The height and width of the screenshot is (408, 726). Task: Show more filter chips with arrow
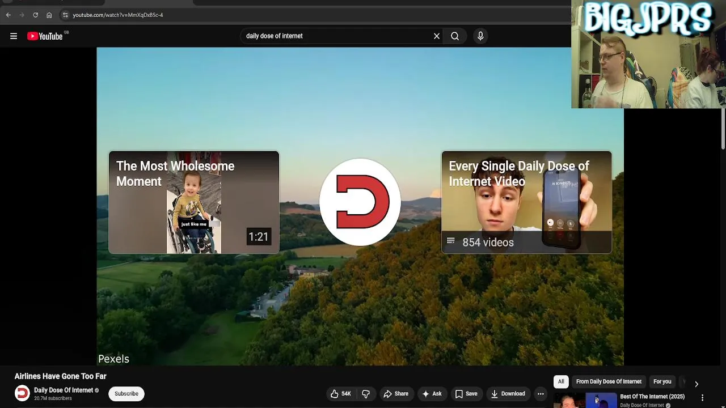697,384
